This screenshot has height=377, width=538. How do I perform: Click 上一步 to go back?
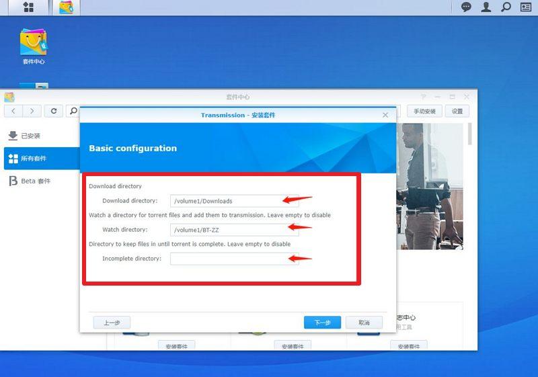pos(112,323)
